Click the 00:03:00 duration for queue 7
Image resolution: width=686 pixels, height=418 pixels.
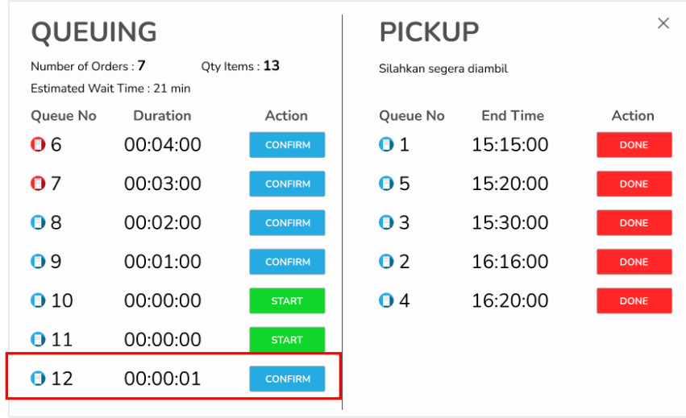pyautogui.click(x=162, y=184)
